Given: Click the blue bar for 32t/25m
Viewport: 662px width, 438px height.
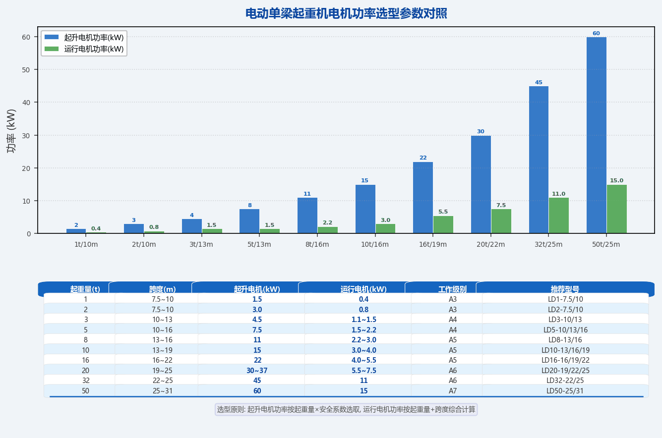Looking at the screenshot, I should point(539,160).
